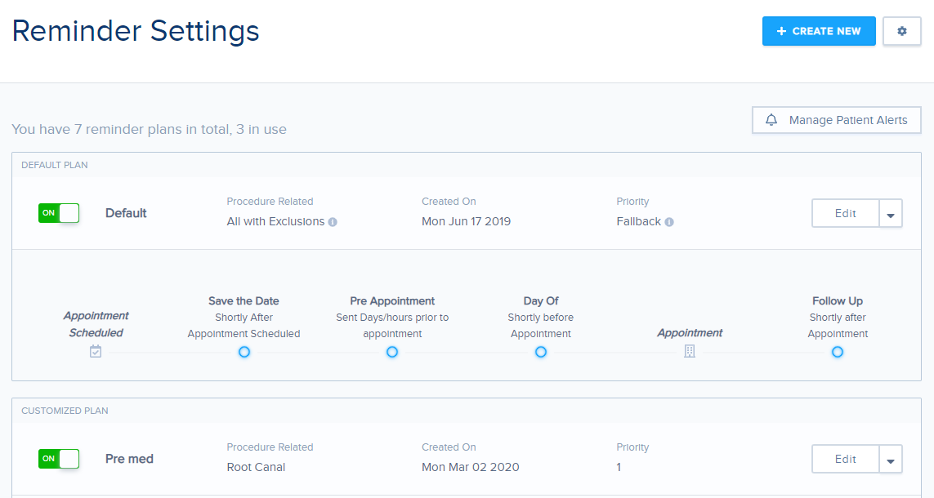934x498 pixels.
Task: Click the Create New button
Action: point(819,31)
